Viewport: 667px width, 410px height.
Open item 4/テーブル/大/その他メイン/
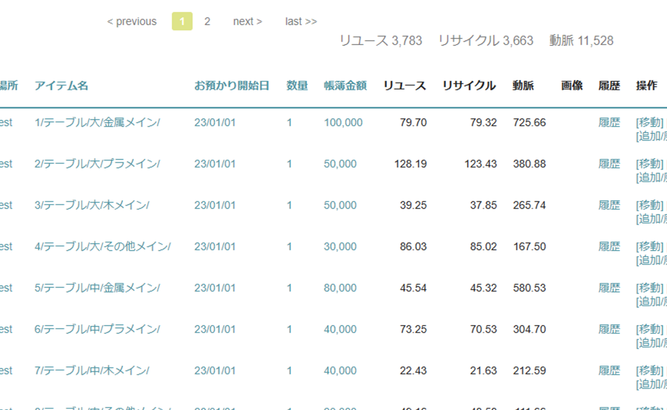click(102, 247)
